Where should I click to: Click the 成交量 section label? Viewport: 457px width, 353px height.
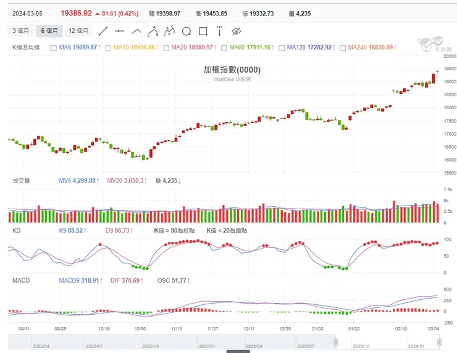pyautogui.click(x=21, y=181)
